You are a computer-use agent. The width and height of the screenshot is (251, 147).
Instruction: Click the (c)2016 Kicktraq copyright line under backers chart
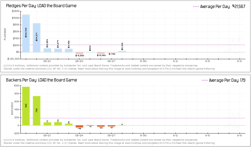click(x=101, y=140)
